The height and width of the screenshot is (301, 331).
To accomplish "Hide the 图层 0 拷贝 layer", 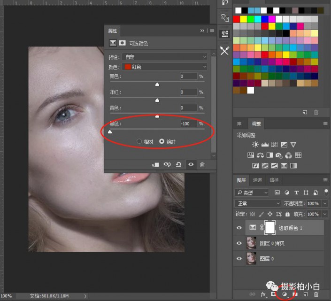I will pyautogui.click(x=239, y=243).
